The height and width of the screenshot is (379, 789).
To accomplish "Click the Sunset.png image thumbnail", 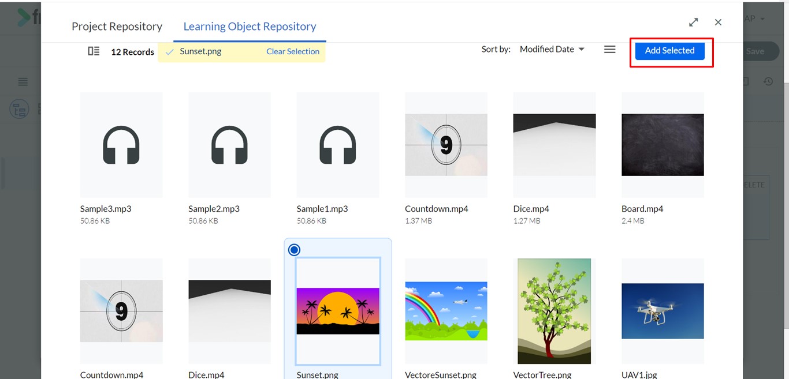I will coord(338,311).
